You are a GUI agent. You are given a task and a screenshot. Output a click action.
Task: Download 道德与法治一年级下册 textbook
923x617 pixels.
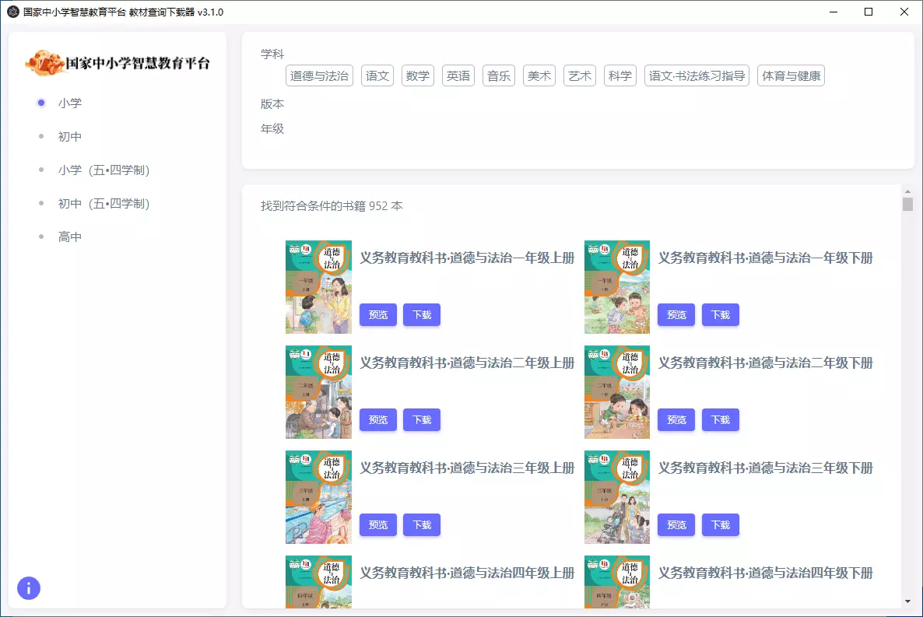pyautogui.click(x=720, y=314)
